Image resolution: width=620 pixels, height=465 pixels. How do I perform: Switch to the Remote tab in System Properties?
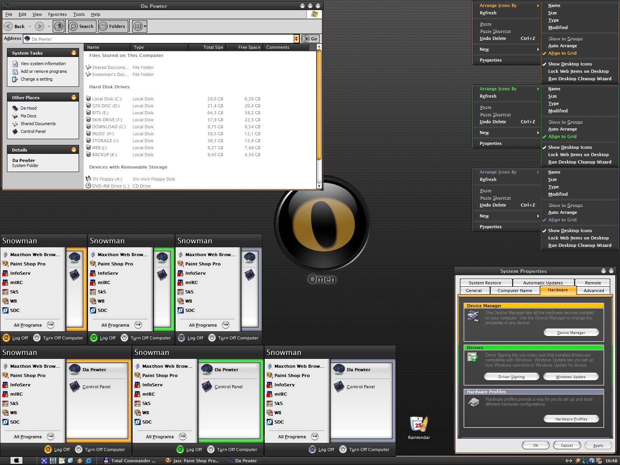click(593, 283)
